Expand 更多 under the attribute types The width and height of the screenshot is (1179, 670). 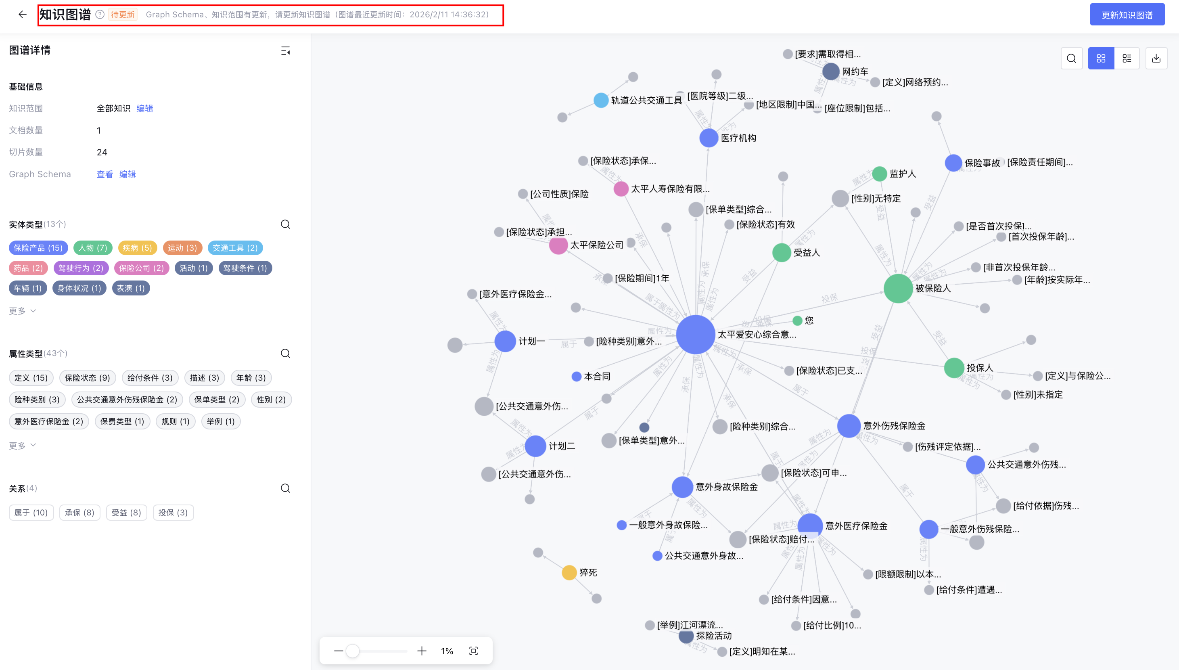[x=22, y=446]
